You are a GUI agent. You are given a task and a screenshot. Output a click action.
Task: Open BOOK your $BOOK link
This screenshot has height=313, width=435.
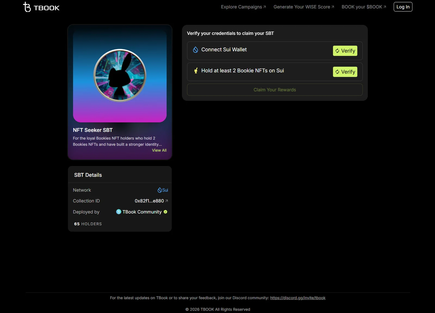click(x=364, y=7)
